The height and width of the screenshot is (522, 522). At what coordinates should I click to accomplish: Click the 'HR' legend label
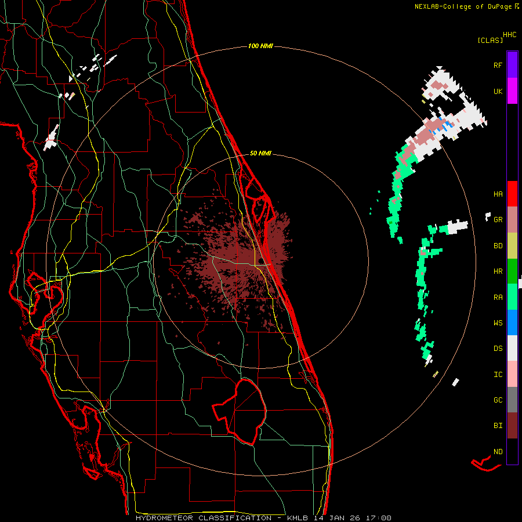498,271
